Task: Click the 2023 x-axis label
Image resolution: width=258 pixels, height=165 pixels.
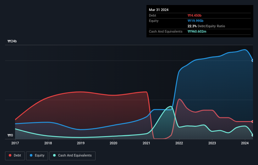Action: coord(212,143)
